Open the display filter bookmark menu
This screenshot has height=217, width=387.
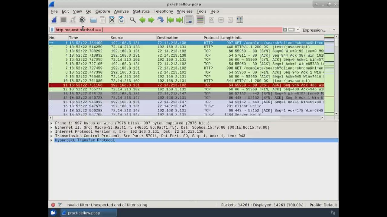(x=52, y=30)
